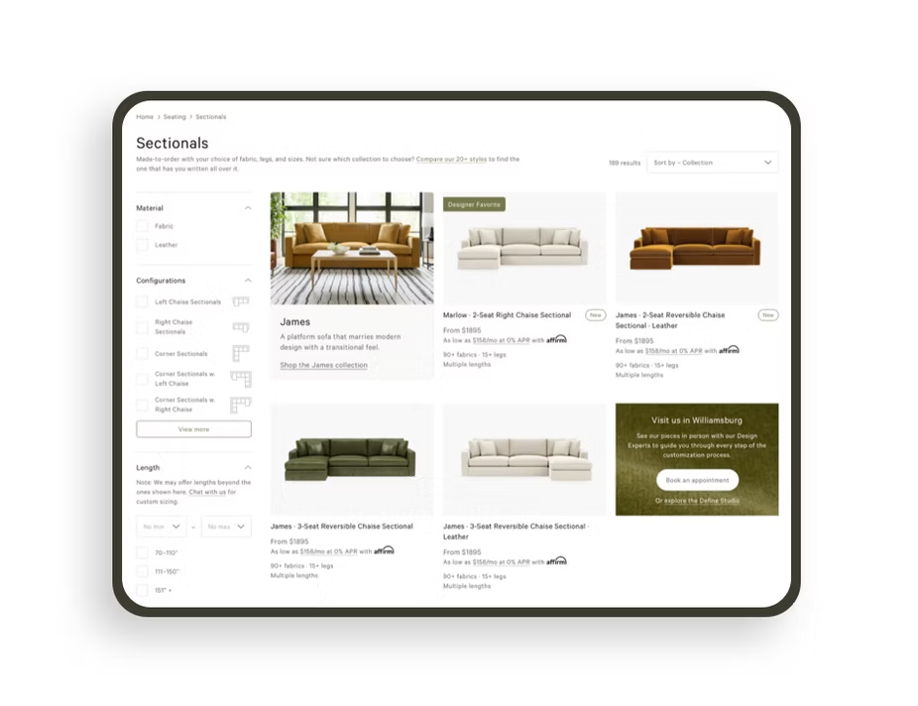Collapse the Configurations filter section
Image resolution: width=918 pixels, height=706 pixels.
click(x=248, y=281)
